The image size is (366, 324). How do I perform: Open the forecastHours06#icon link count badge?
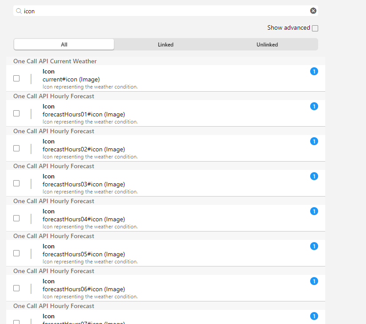[x=314, y=281]
